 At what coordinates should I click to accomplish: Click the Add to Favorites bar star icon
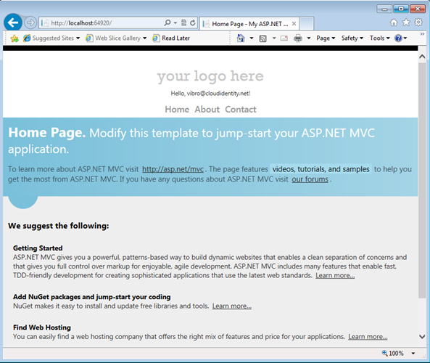pyautogui.click(x=15, y=38)
